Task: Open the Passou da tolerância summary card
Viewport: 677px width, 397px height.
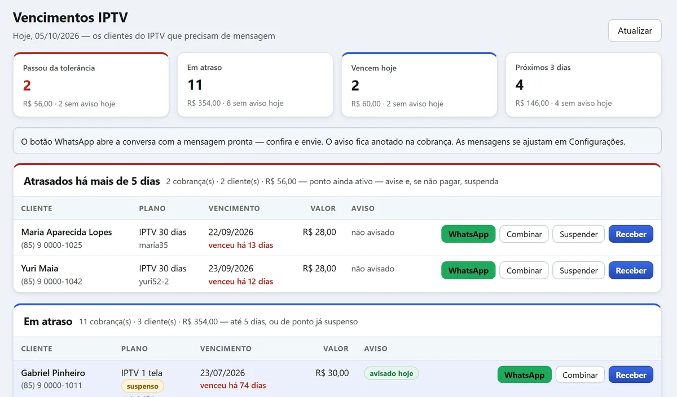Action: tap(91, 84)
